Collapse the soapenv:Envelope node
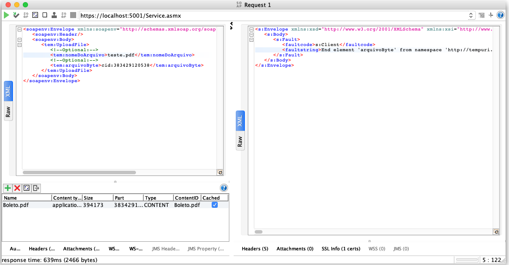509x265 pixels. tap(19, 29)
